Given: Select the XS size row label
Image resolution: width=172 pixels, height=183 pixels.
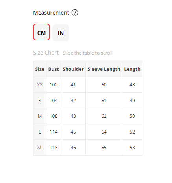Looking at the screenshot, I should 40,85.
